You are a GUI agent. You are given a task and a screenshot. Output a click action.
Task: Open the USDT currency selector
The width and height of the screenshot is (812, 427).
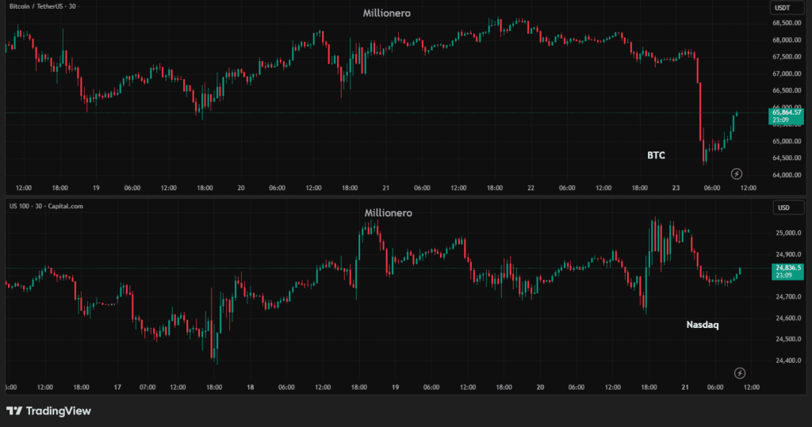(782, 8)
